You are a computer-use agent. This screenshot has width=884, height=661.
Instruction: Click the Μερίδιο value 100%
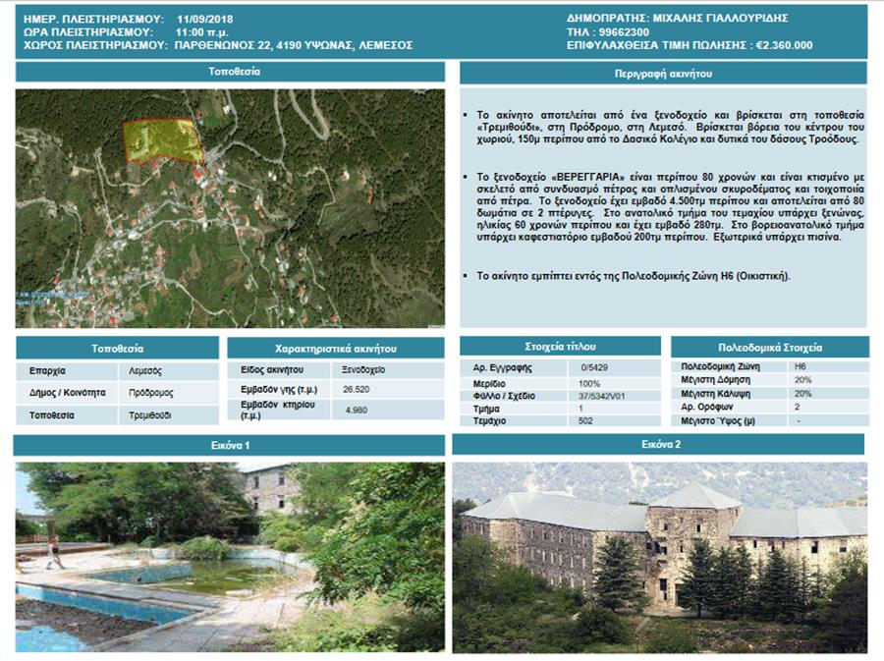tap(589, 384)
